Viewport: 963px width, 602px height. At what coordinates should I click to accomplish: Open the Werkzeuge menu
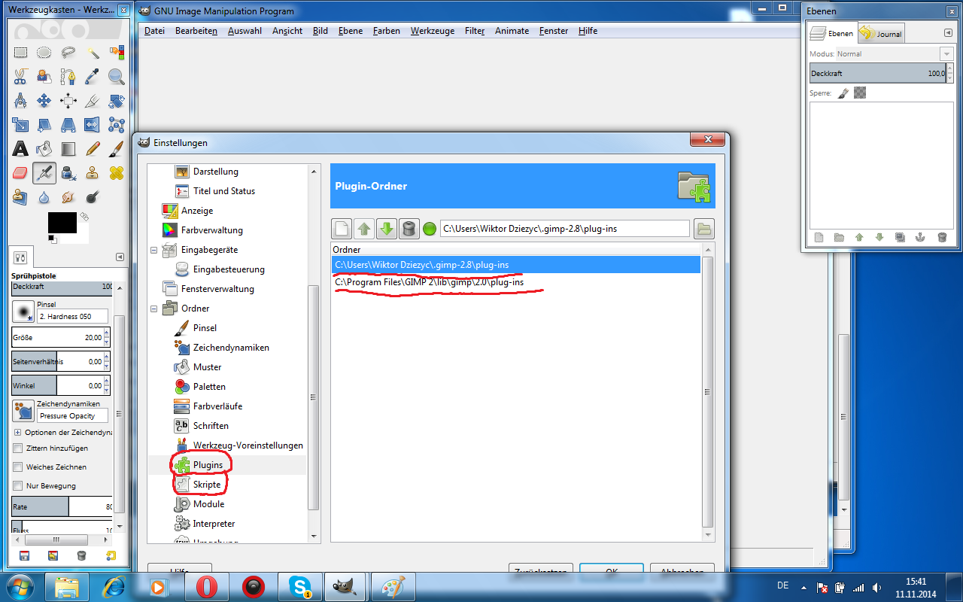pyautogui.click(x=433, y=31)
